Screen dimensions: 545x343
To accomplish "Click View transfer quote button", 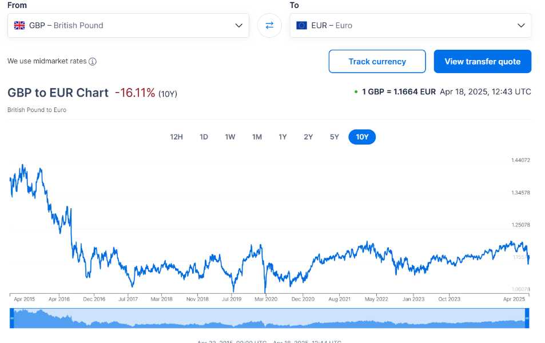I will pyautogui.click(x=483, y=62).
